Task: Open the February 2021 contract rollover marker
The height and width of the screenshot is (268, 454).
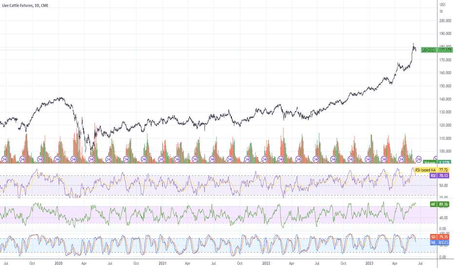Action: tap(176, 159)
